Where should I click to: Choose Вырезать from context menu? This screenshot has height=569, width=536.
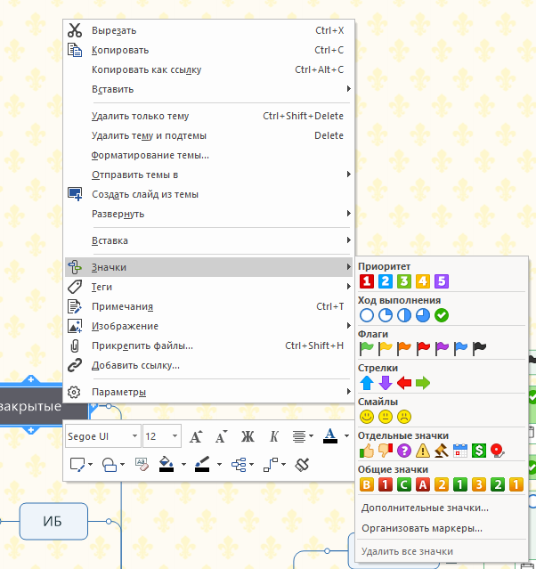pos(208,30)
